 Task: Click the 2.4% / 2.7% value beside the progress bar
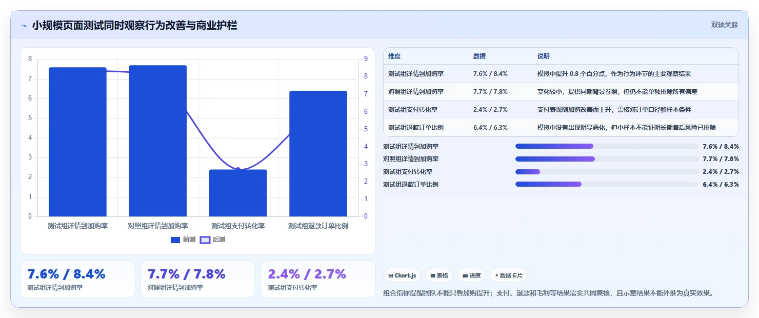point(721,172)
